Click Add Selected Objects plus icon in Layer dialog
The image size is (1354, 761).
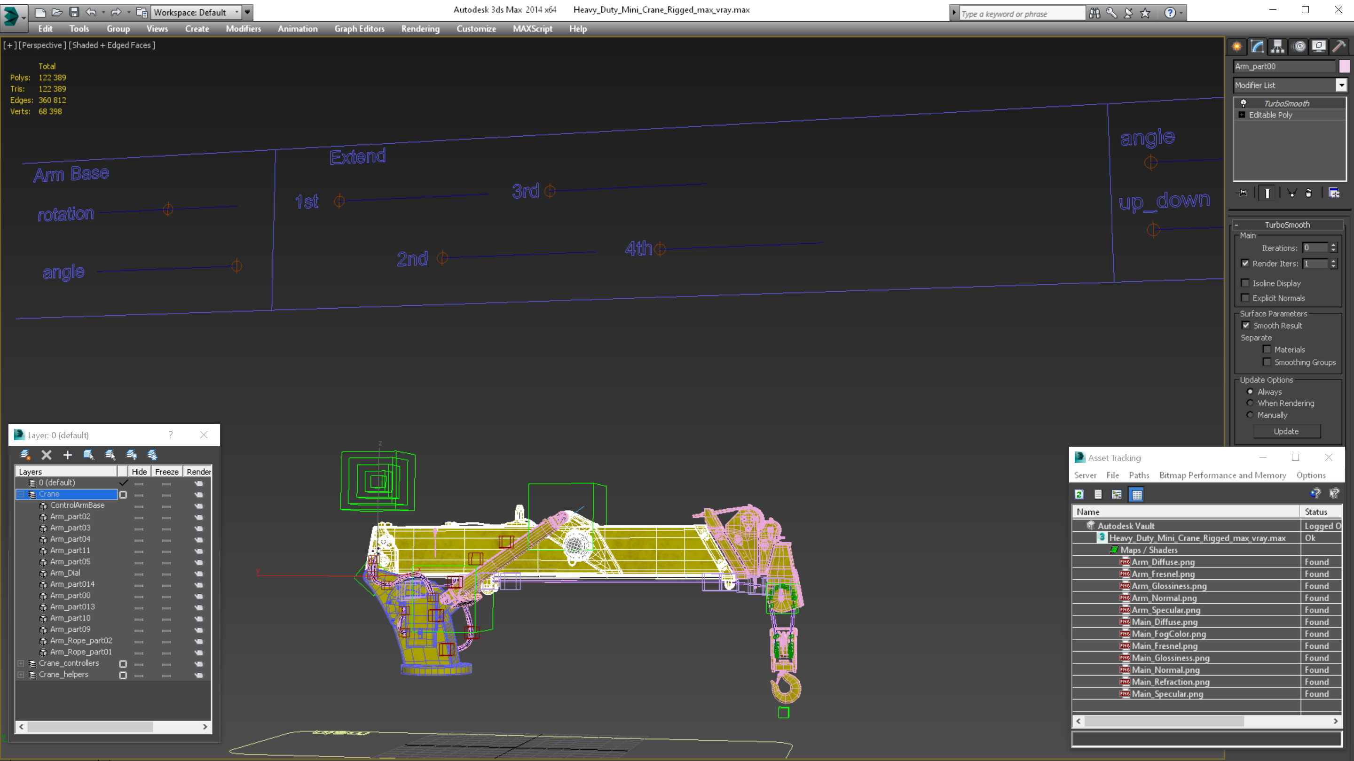tap(67, 455)
